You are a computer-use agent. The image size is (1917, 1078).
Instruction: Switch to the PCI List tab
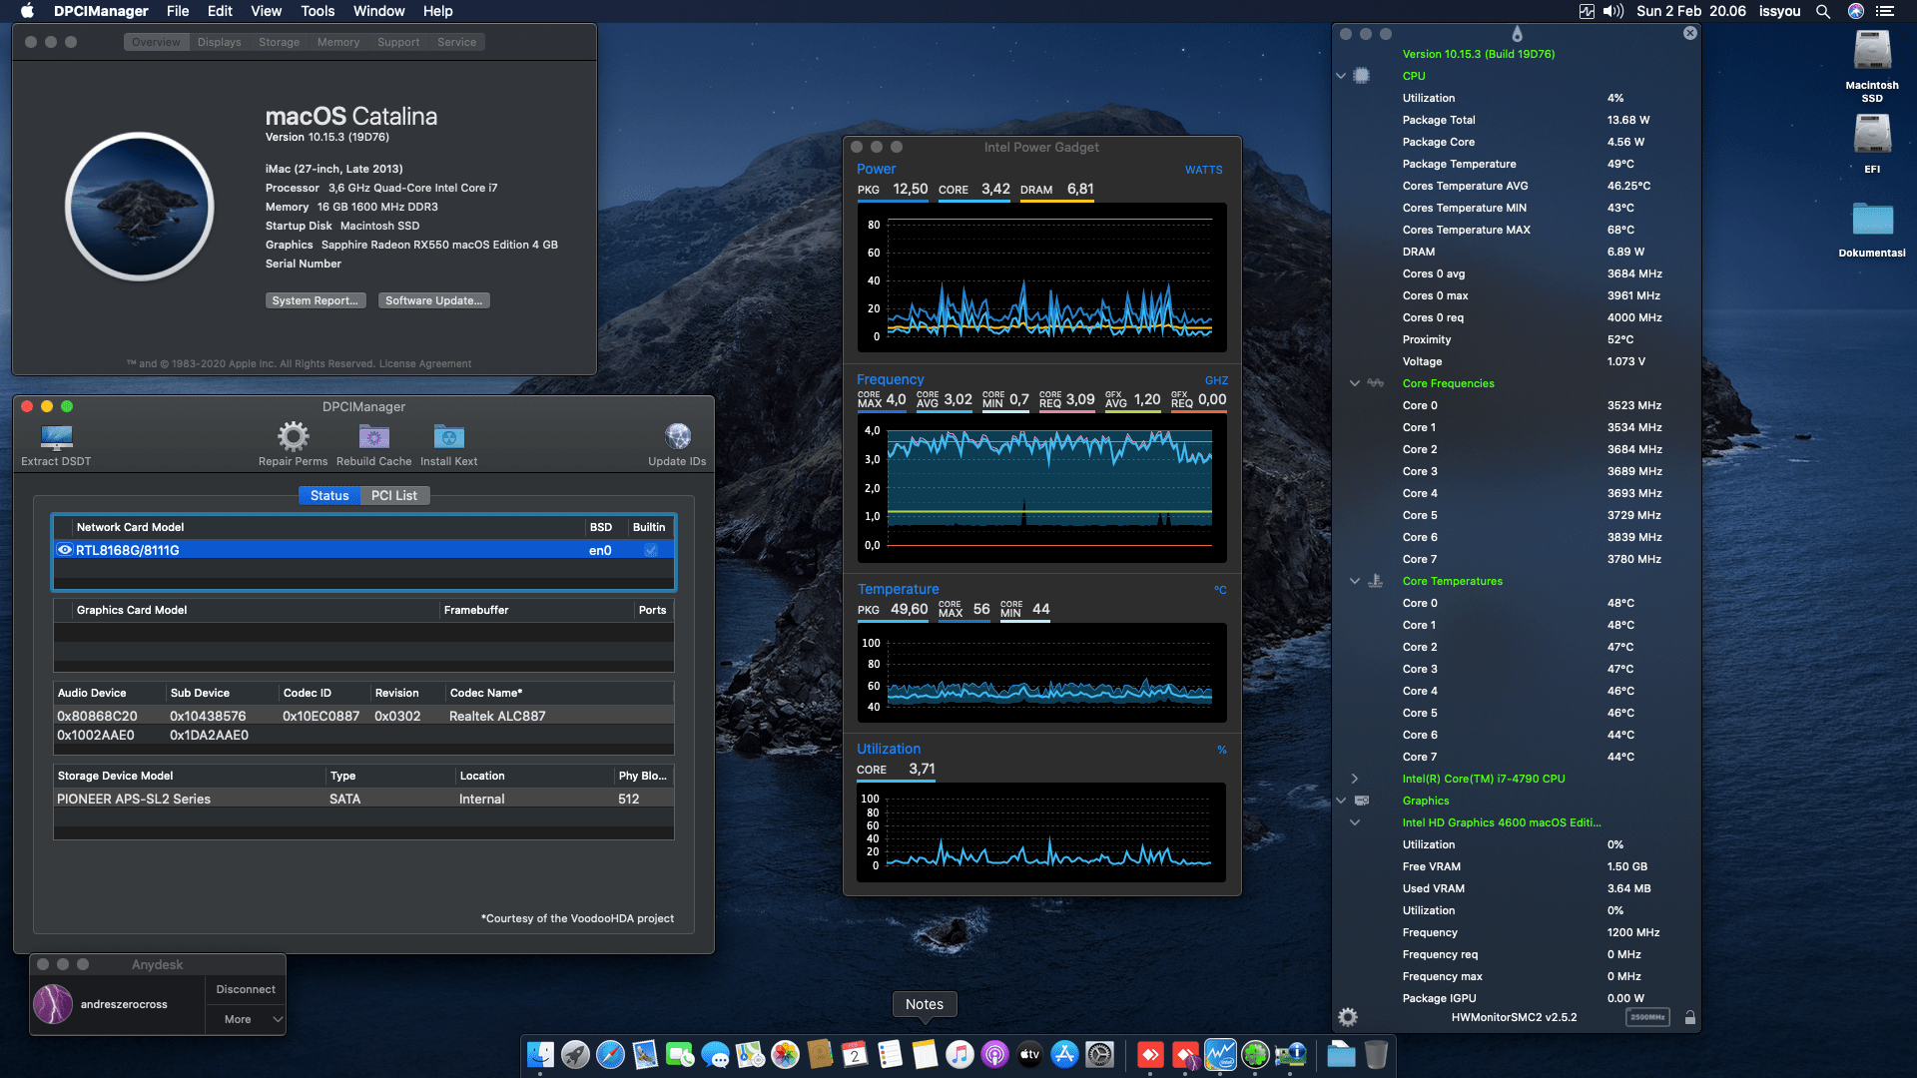394,495
